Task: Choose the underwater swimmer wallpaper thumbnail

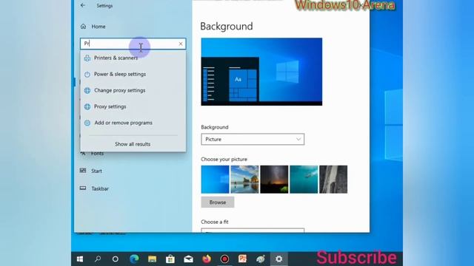Action: [x=304, y=180]
